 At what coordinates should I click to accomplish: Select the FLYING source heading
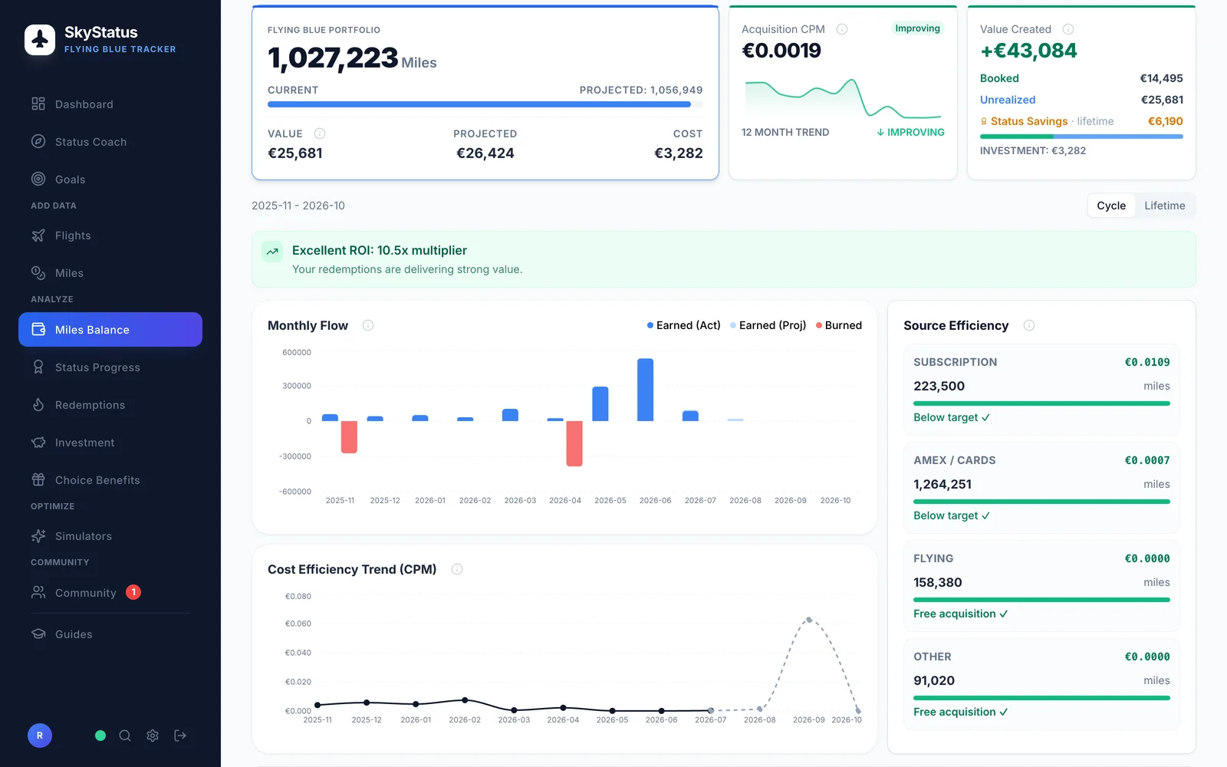point(933,558)
